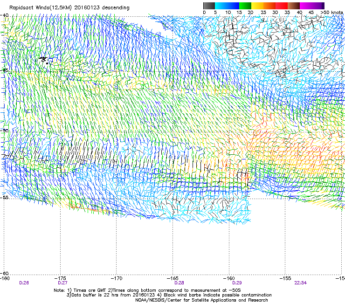Click the legend label '20'
Screen dimensions: 345x303
pyautogui.click(x=250, y=13)
